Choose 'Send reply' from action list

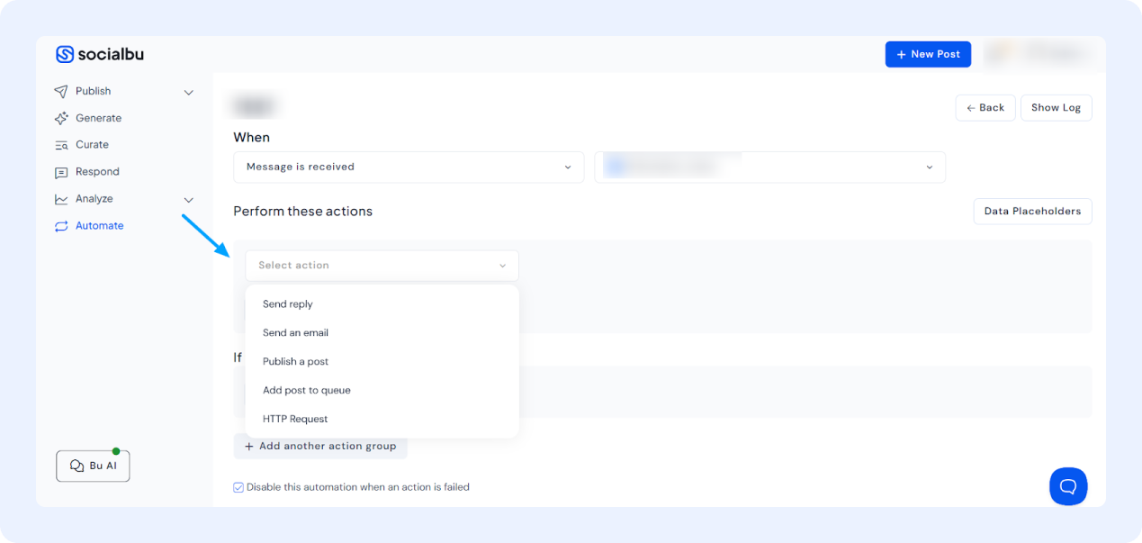pyautogui.click(x=288, y=304)
